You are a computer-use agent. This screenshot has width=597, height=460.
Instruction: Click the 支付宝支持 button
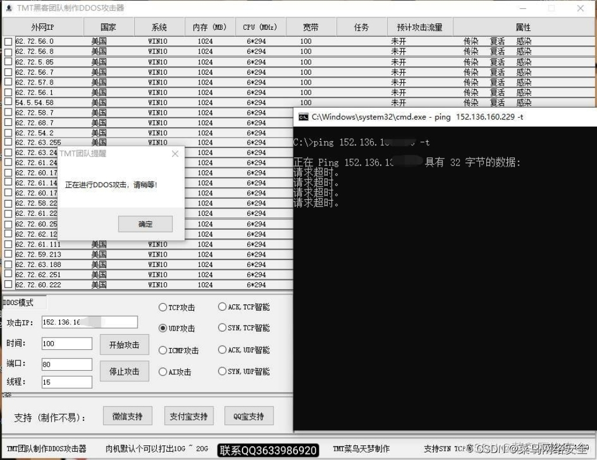188,415
